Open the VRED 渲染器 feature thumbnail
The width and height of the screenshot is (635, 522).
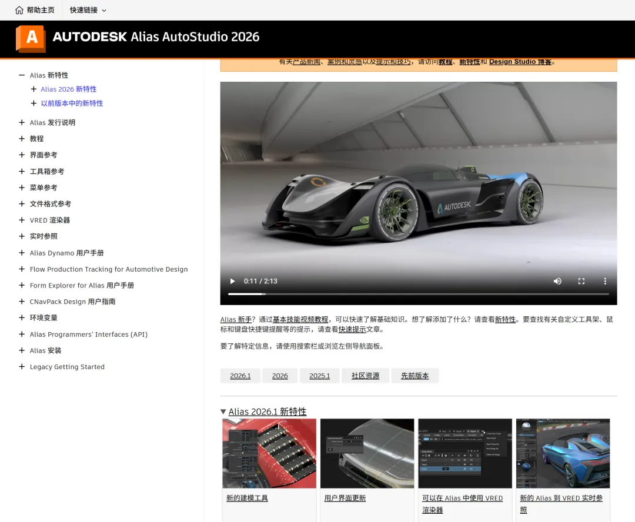pos(465,453)
